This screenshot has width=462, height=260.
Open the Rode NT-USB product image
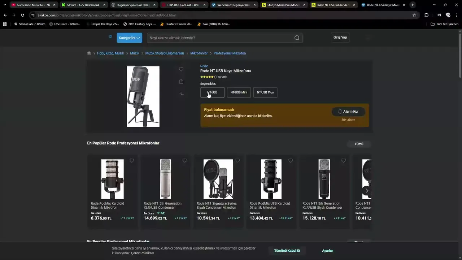pos(143,96)
